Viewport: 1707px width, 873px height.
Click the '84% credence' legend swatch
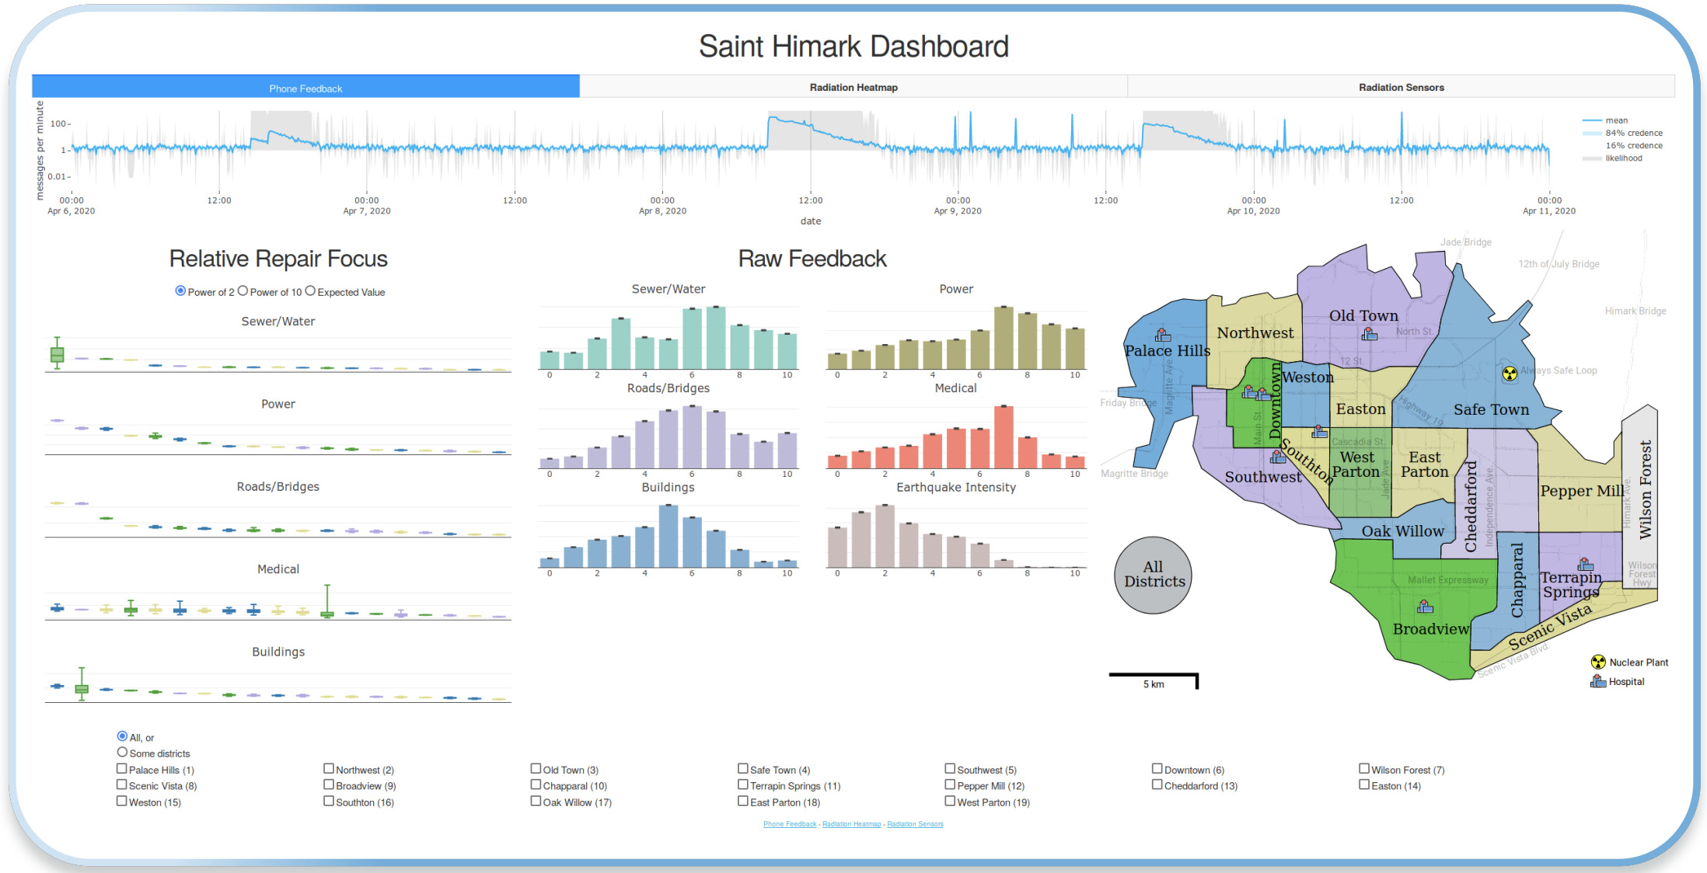click(1592, 133)
